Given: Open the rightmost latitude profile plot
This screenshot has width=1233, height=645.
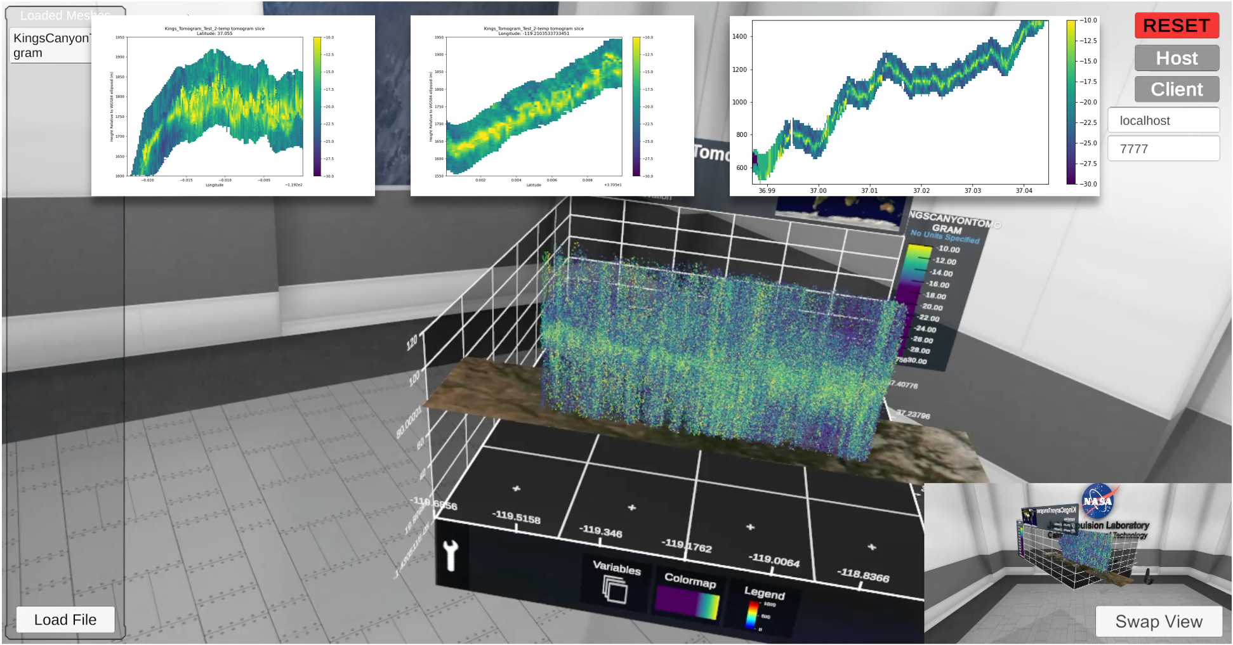Looking at the screenshot, I should (x=914, y=106).
